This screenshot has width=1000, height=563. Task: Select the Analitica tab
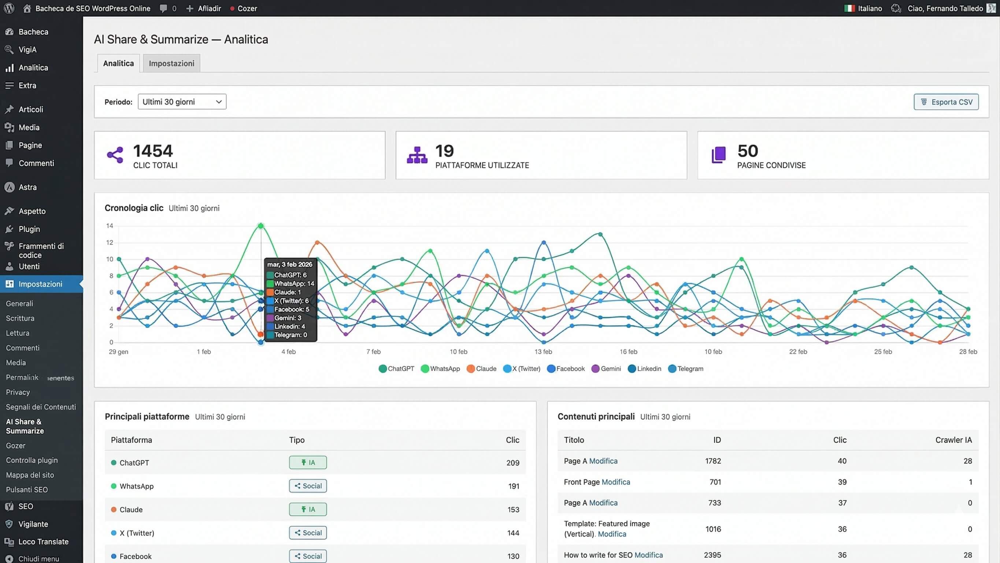click(x=118, y=63)
